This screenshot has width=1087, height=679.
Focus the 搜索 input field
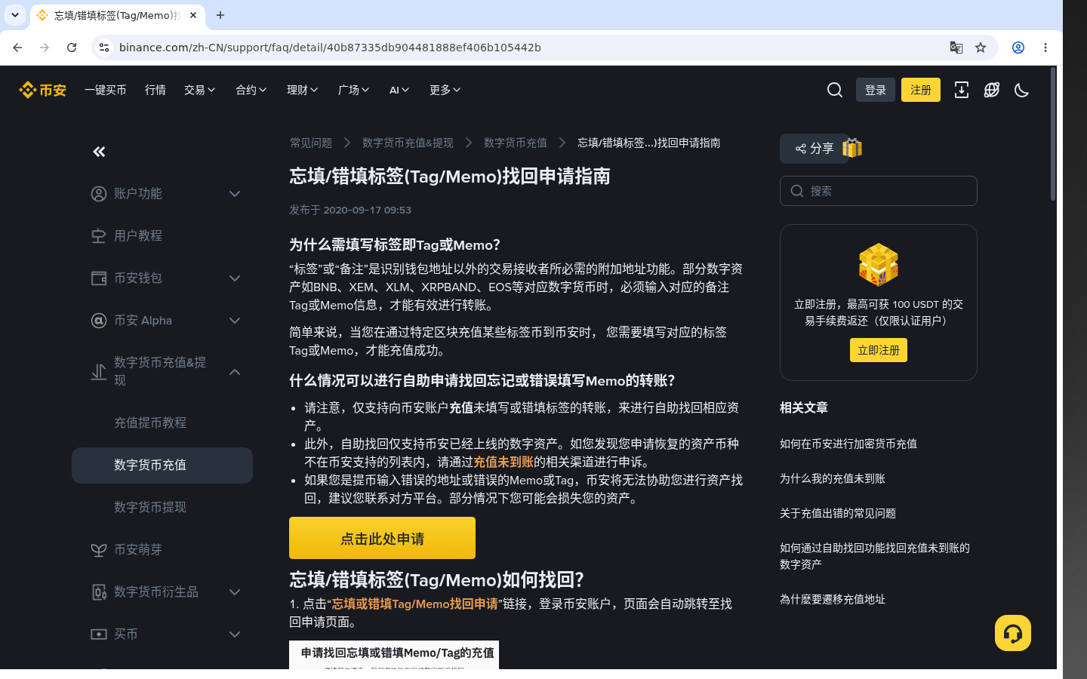coord(879,191)
